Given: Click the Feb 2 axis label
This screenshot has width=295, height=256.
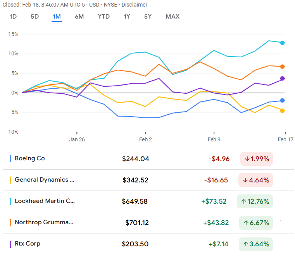Looking at the screenshot, I should click(x=145, y=139).
